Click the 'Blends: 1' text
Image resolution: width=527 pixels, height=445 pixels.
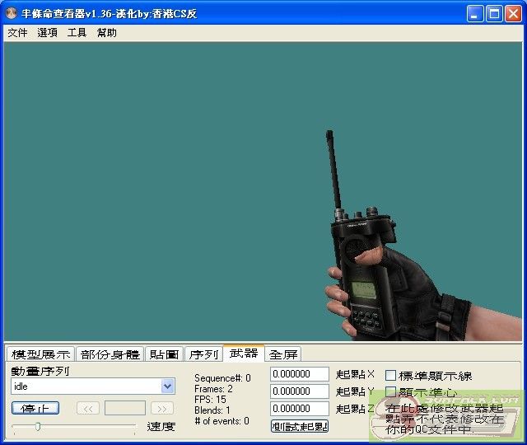click(212, 410)
